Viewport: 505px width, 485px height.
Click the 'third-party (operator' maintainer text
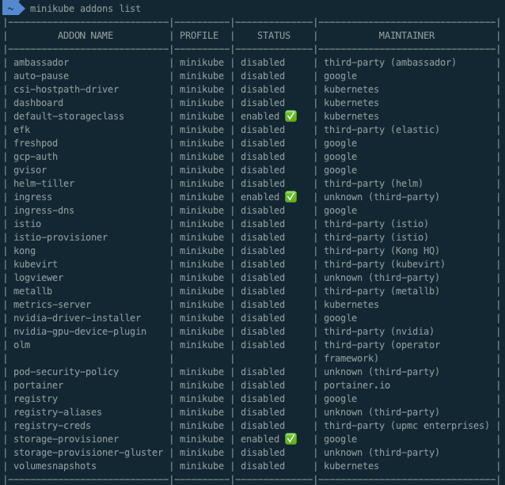(x=382, y=345)
